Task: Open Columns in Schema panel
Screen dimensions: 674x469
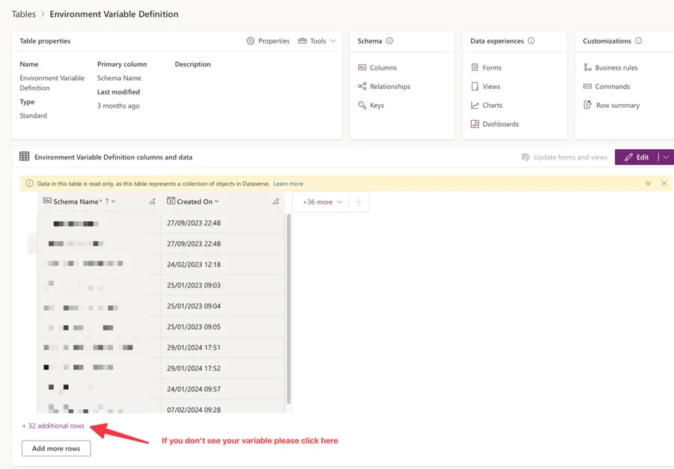Action: pyautogui.click(x=383, y=67)
